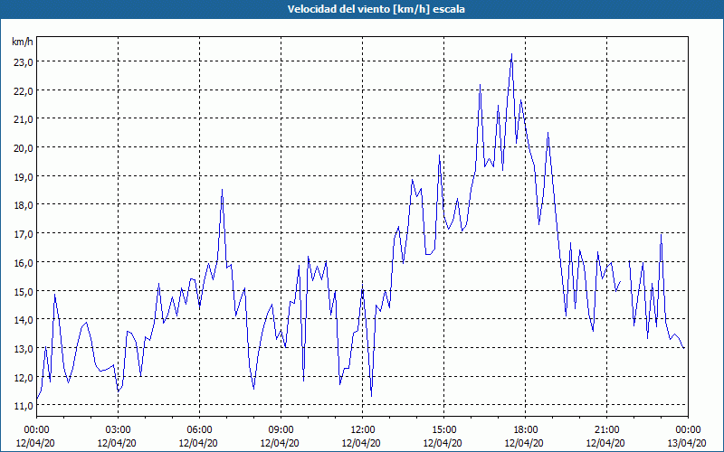Click the '13,0' y-axis label
This screenshot has height=452, width=724.
tap(24, 349)
